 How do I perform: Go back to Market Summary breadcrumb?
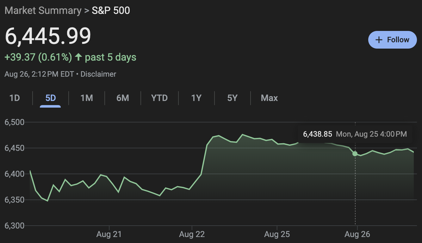pyautogui.click(x=43, y=10)
